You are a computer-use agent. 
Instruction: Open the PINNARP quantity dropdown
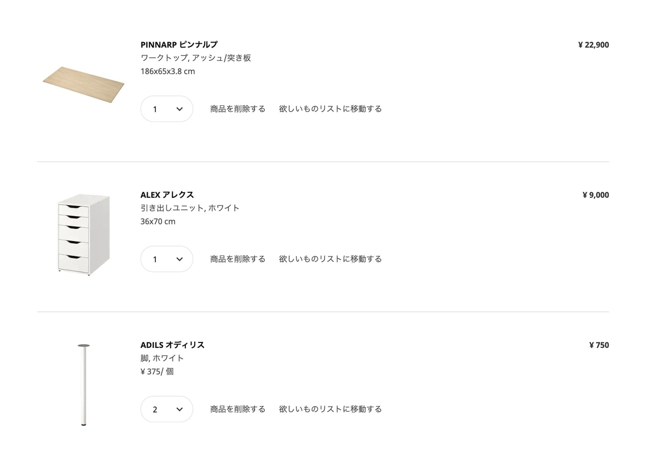(x=167, y=109)
